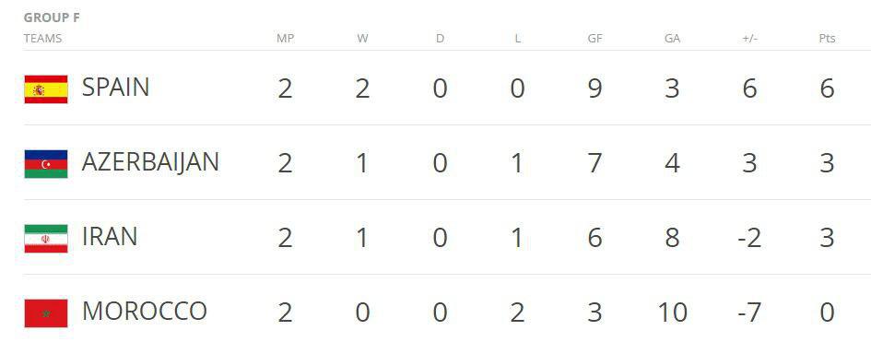Click the +/- goal difference header
871x342 pixels.
click(x=749, y=39)
